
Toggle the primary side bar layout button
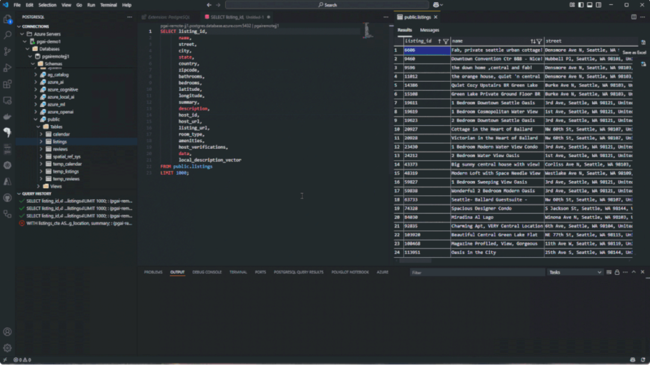coord(581,5)
